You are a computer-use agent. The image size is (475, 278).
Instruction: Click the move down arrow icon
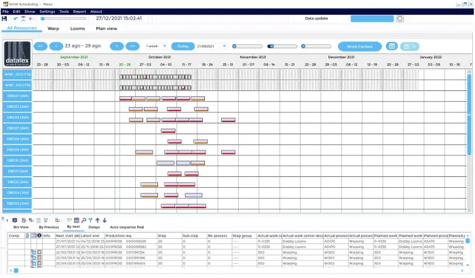[104, 220]
